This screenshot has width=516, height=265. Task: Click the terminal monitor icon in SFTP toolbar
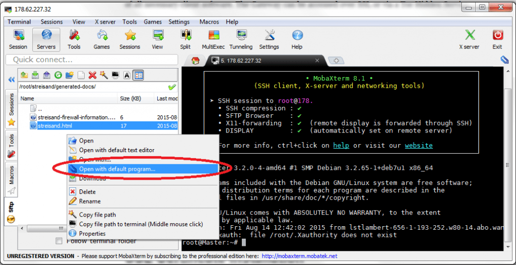click(x=115, y=76)
